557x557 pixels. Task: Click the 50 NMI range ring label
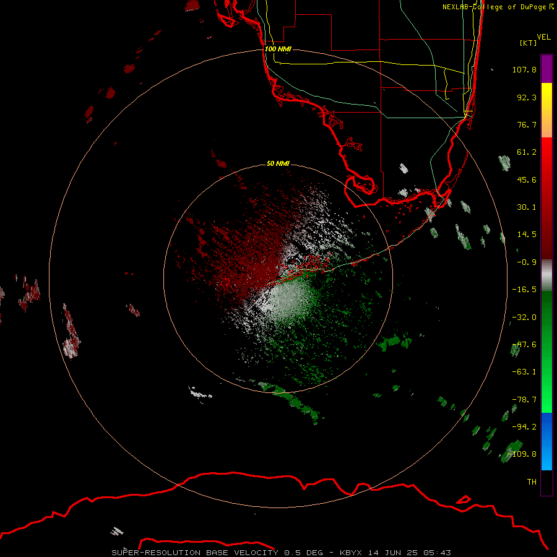point(278,163)
